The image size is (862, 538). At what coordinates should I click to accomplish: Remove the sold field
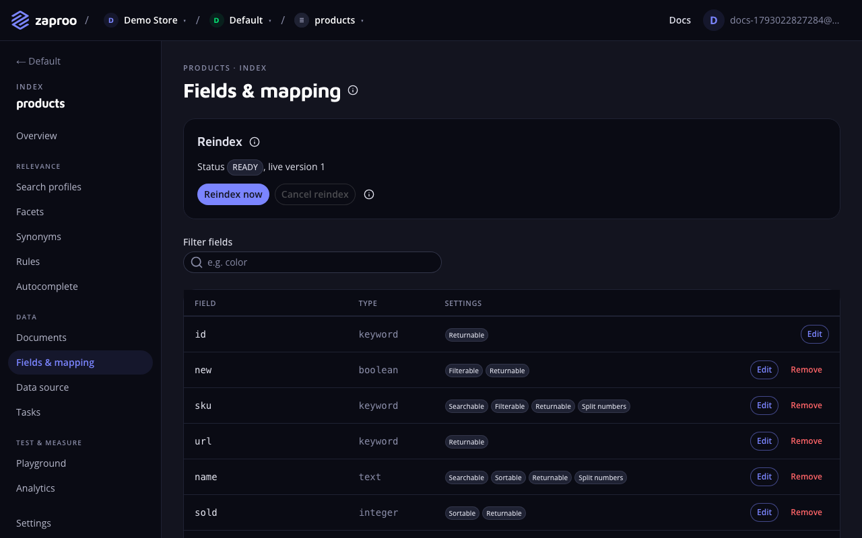[x=806, y=512]
